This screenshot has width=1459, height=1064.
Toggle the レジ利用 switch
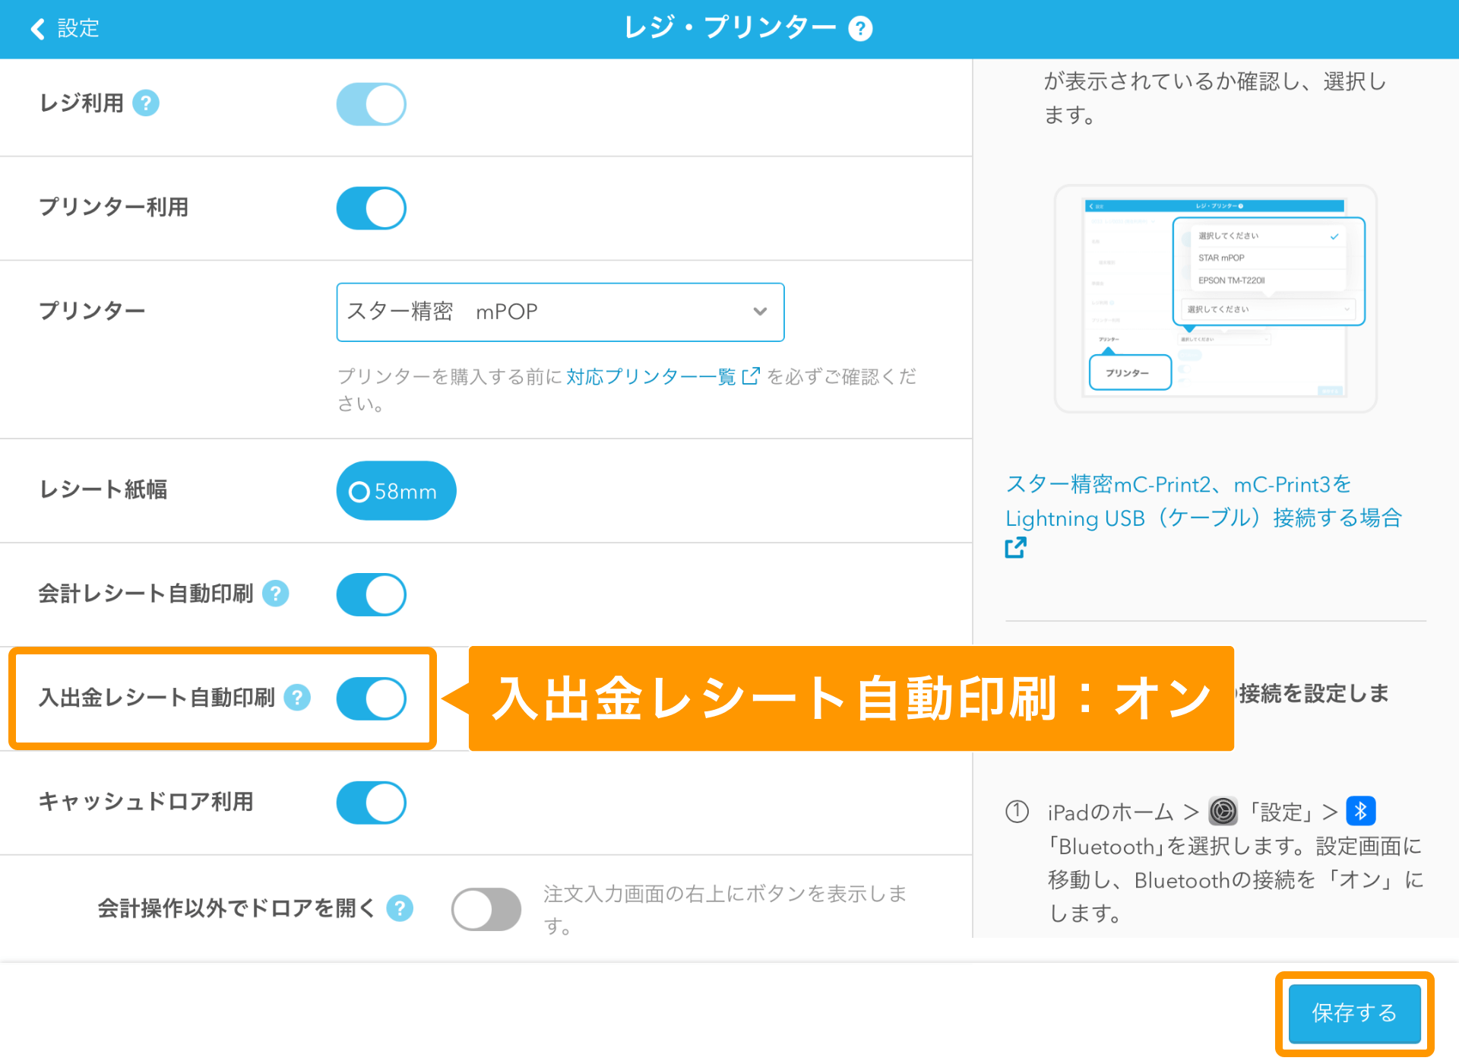[372, 104]
